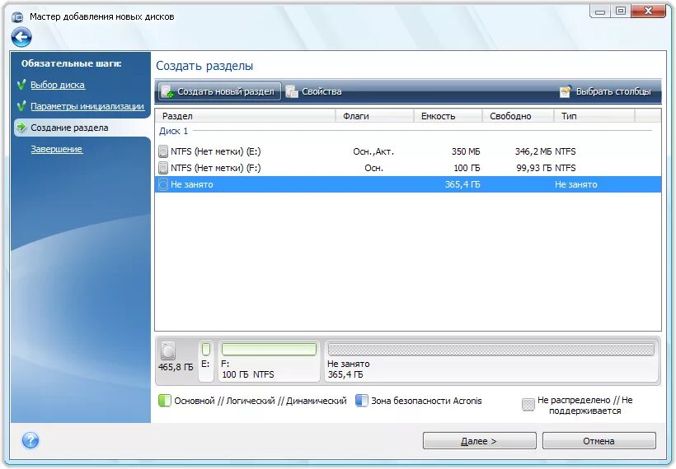Click the Отмена button
This screenshot has width=676, height=469.
(x=599, y=441)
